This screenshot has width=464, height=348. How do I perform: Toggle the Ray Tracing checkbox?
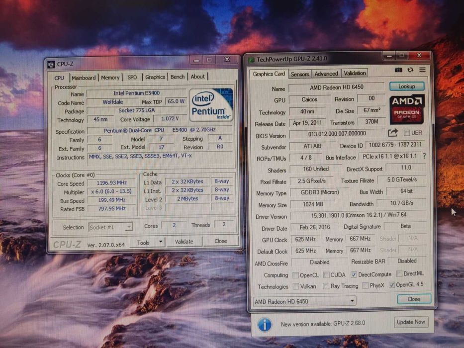326,286
